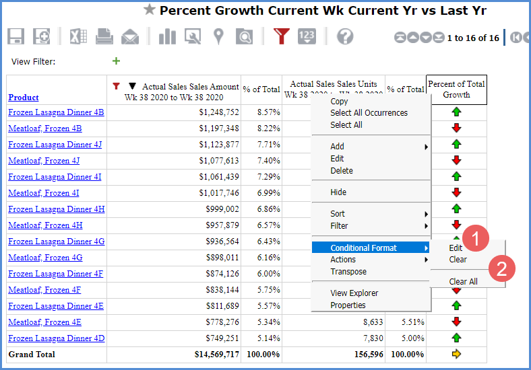Choose Clear All in Conditional Format submenu
This screenshot has width=531, height=370.
(463, 282)
